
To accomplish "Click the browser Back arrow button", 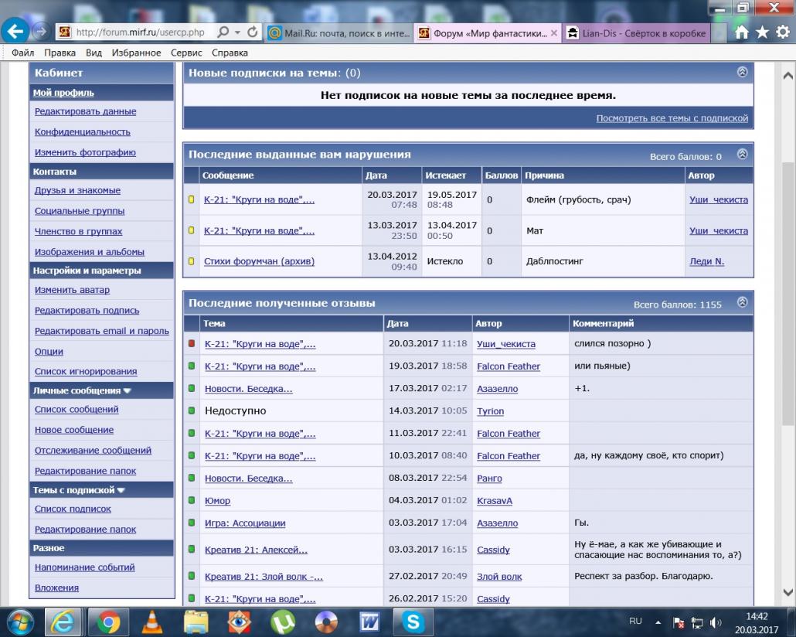I will 15,31.
